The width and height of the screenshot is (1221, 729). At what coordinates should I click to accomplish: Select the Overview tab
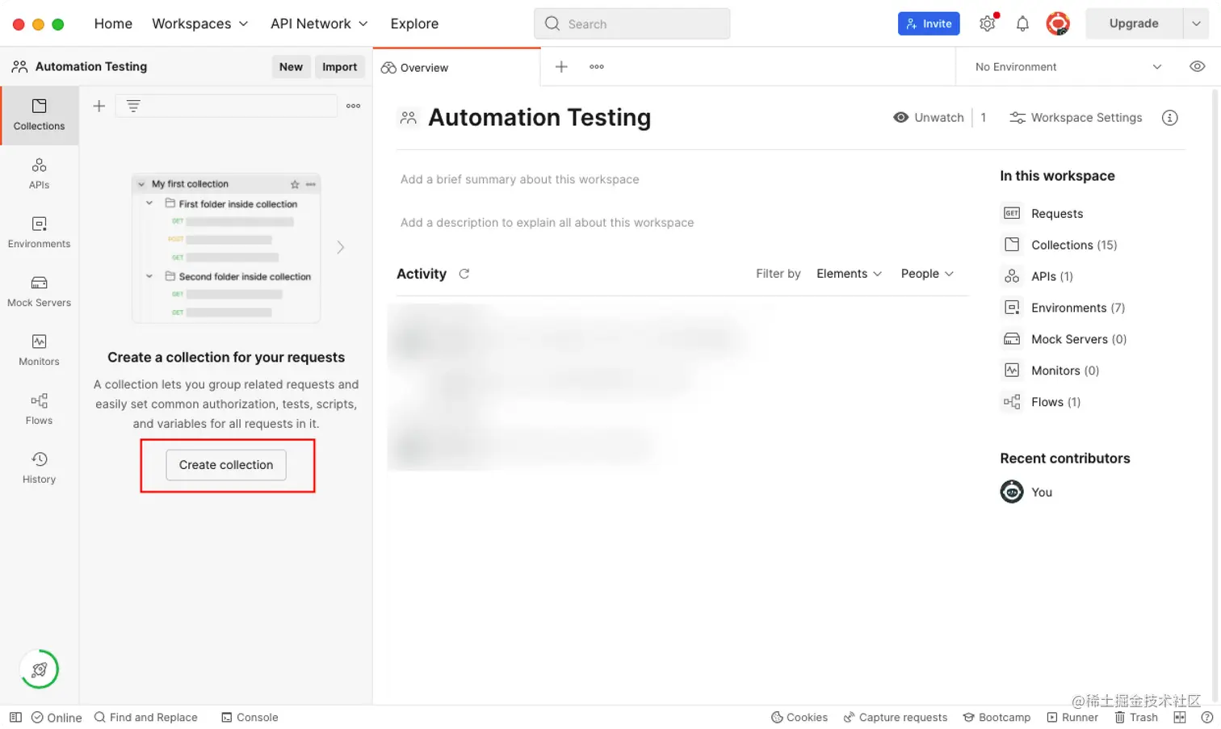click(x=456, y=67)
